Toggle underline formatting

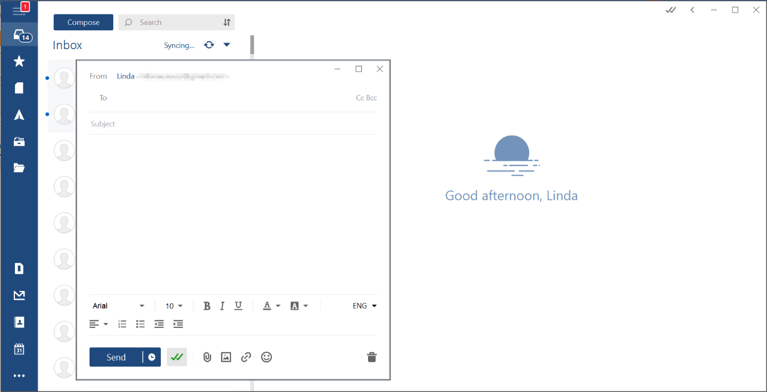pyautogui.click(x=238, y=305)
